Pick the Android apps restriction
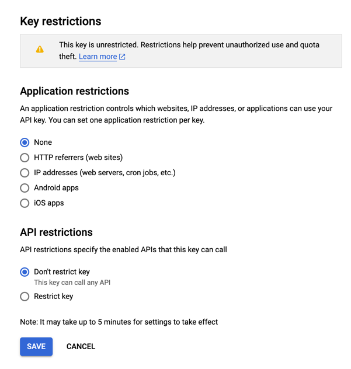Image resolution: width=351 pixels, height=369 pixels. (x=25, y=188)
